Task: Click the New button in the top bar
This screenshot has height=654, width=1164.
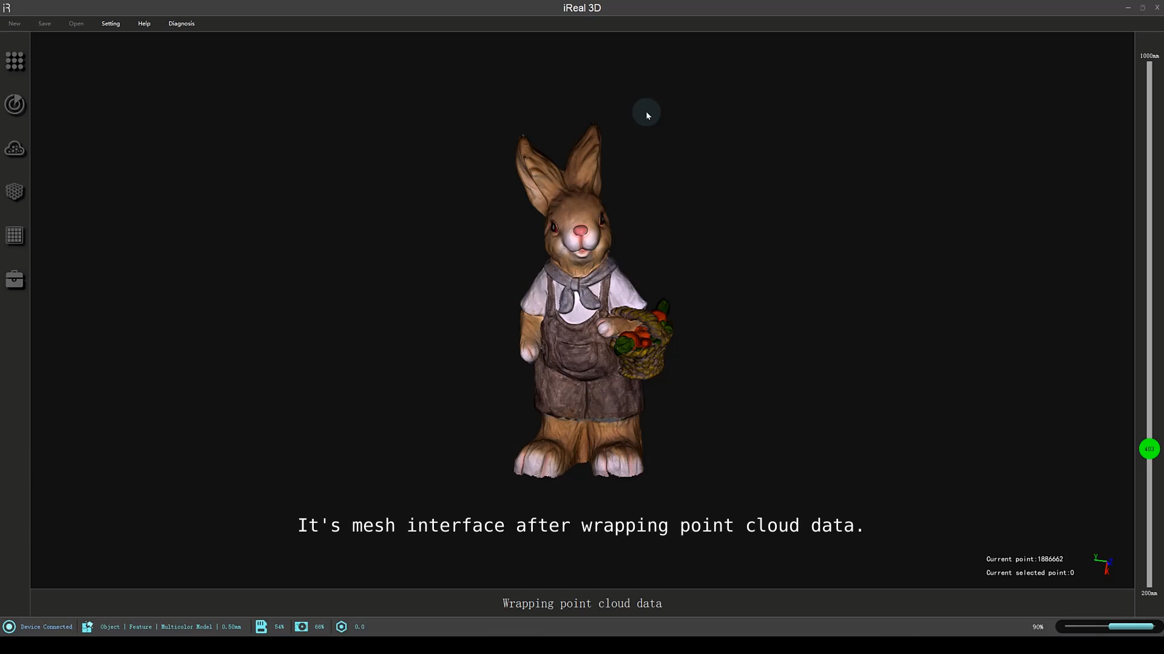Action: coord(15,24)
